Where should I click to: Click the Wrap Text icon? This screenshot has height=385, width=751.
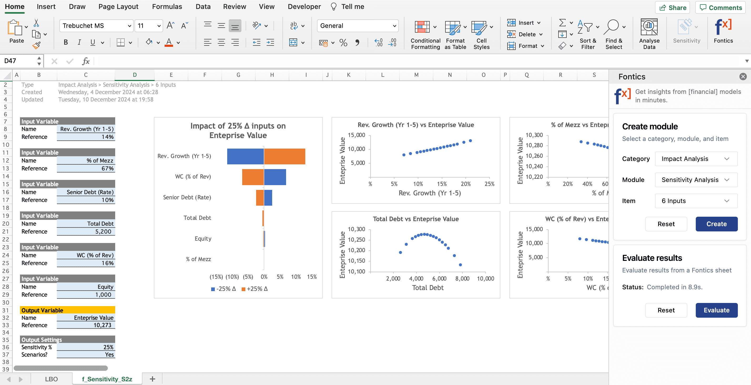click(293, 26)
